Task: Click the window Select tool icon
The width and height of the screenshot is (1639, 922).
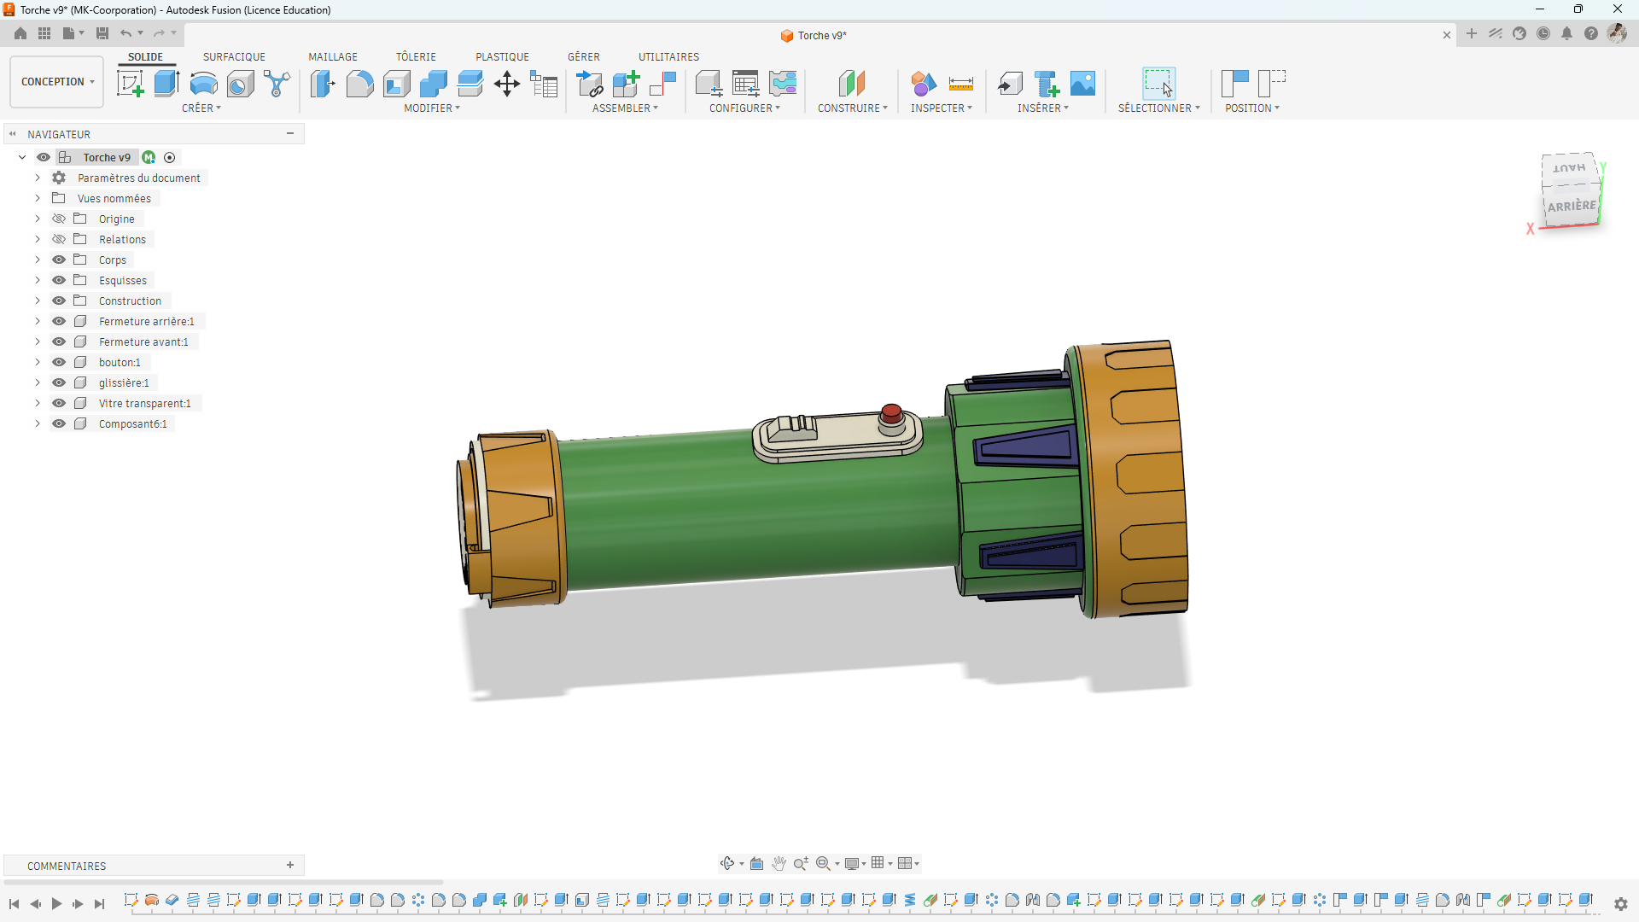Action: [1158, 84]
